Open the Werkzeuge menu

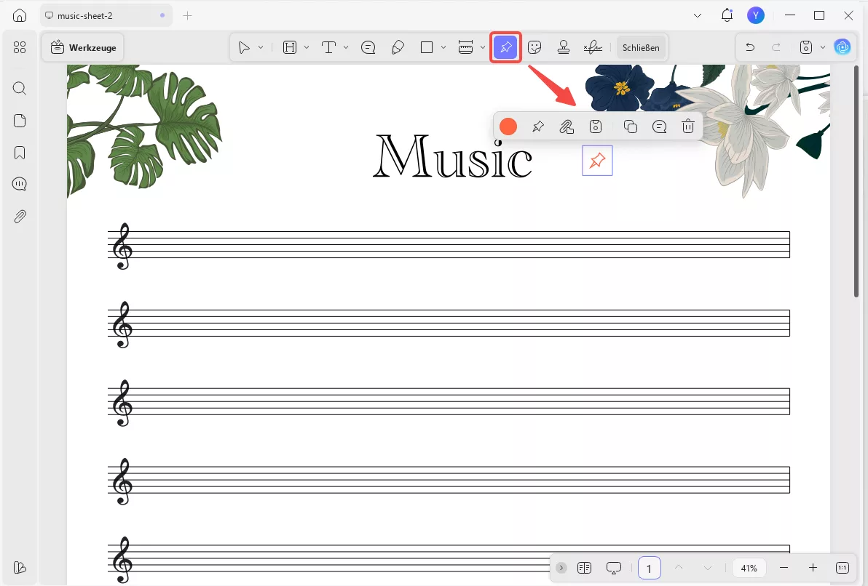pyautogui.click(x=82, y=47)
